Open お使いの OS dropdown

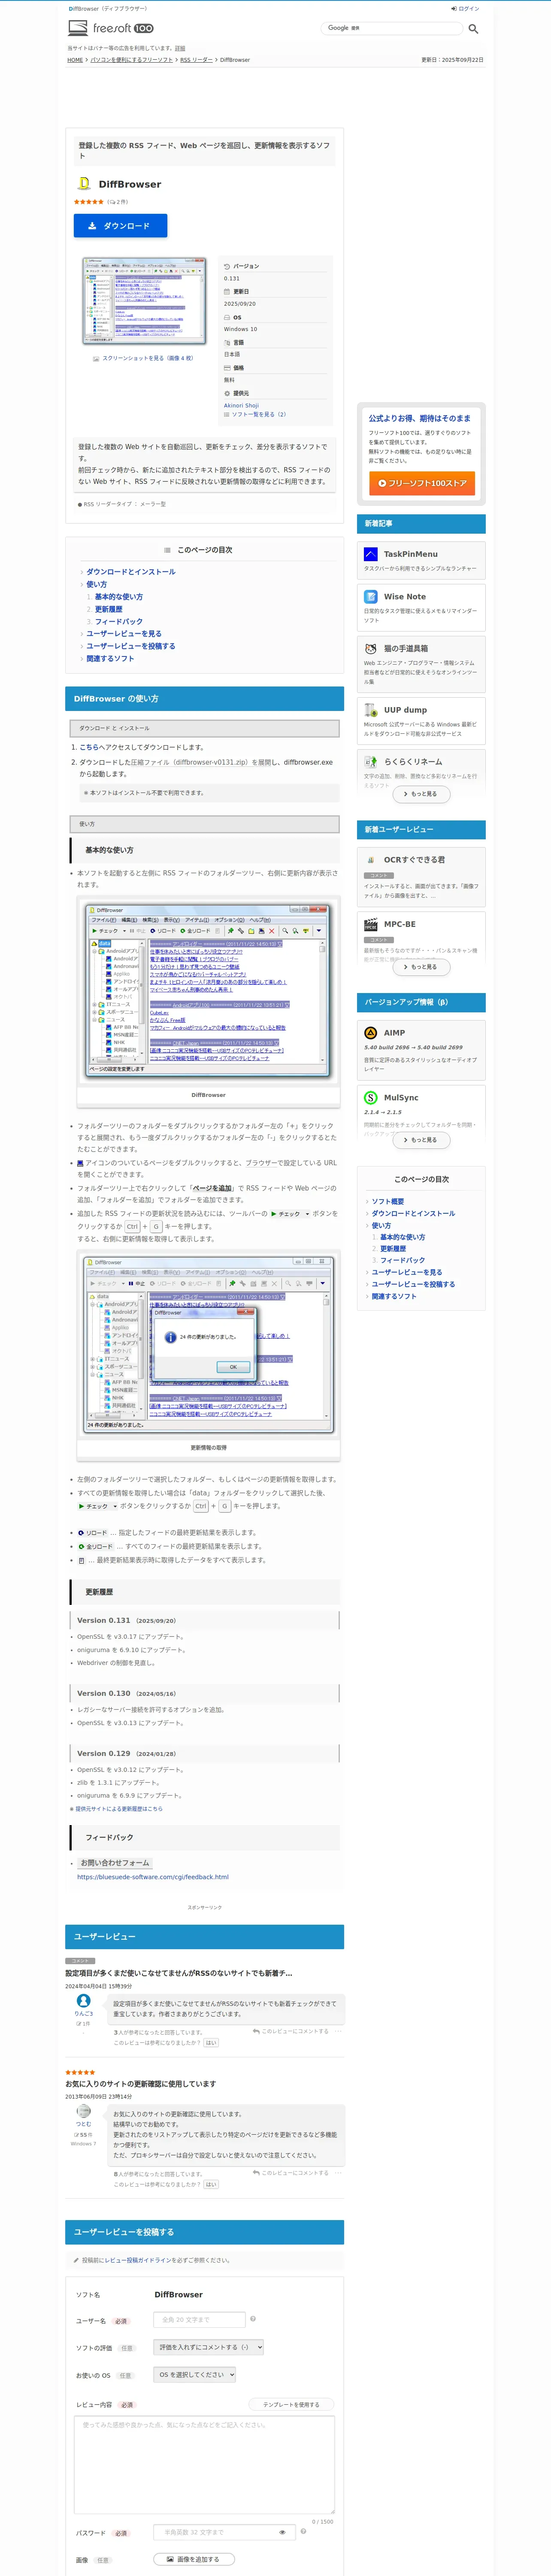point(195,2374)
